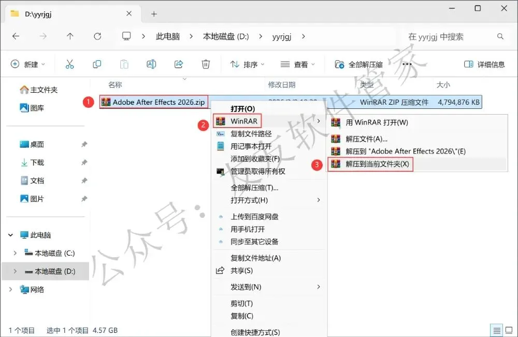Viewport: 518px width, 337px height.
Task: Expand the 本地磁盘 (D:) node
Action: [15, 271]
